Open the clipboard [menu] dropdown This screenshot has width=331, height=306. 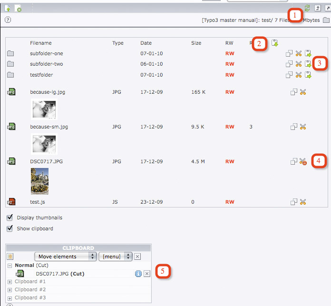pos(116,257)
